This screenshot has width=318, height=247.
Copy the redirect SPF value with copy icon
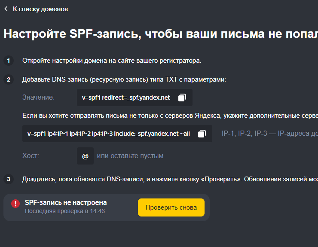coord(182,98)
